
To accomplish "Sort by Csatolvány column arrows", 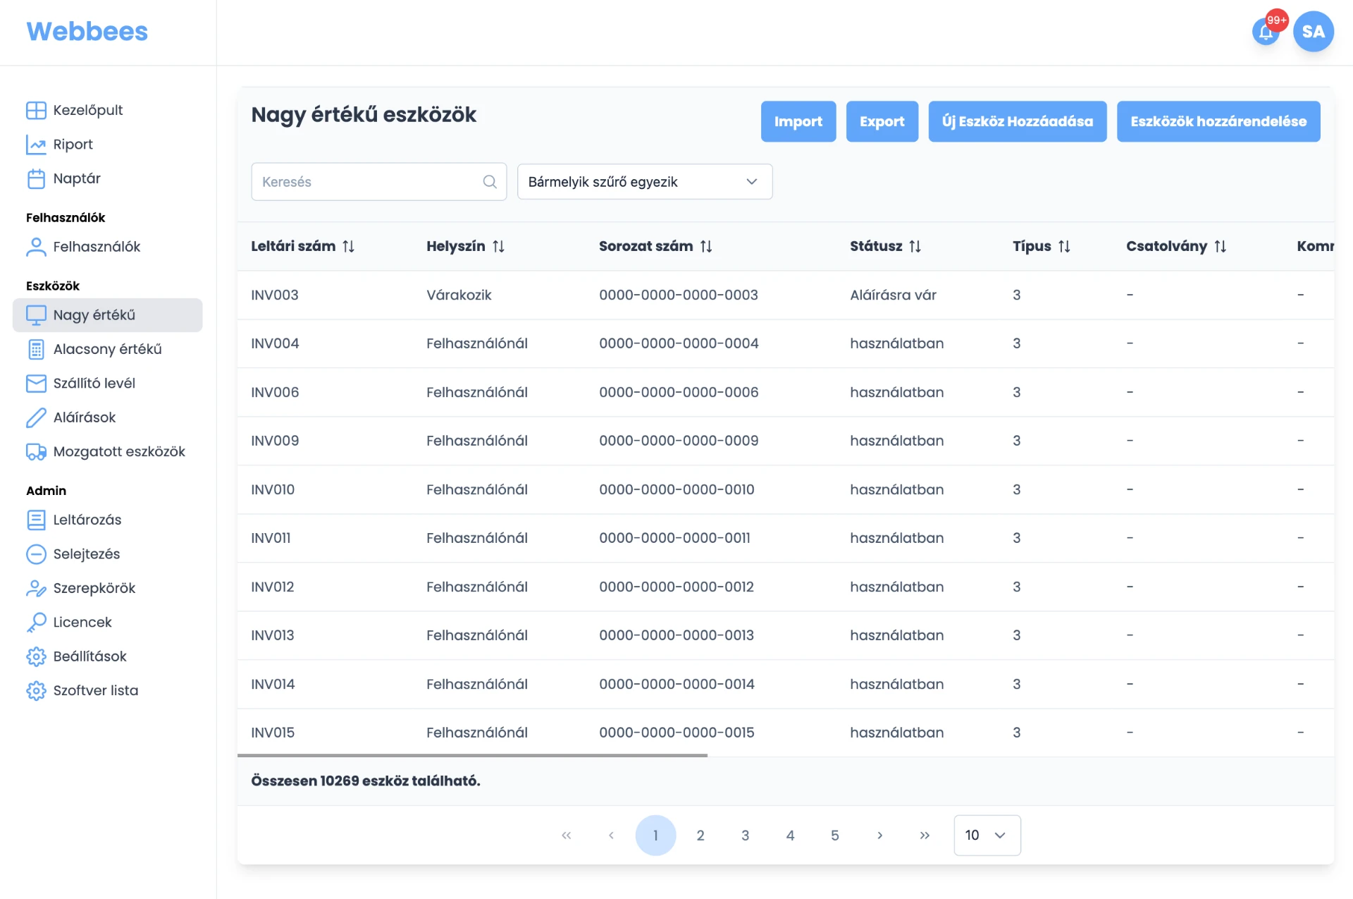I will click(1220, 246).
